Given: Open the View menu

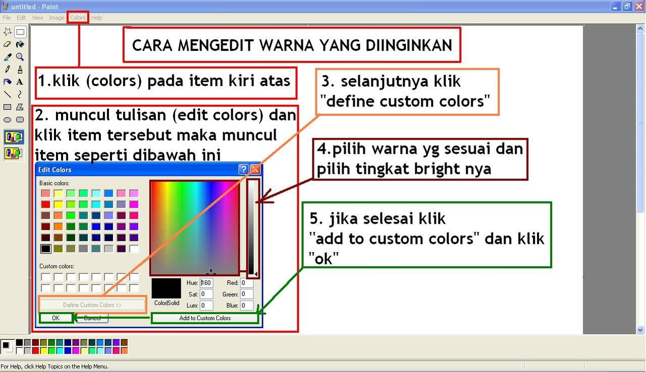Looking at the screenshot, I should pos(37,18).
